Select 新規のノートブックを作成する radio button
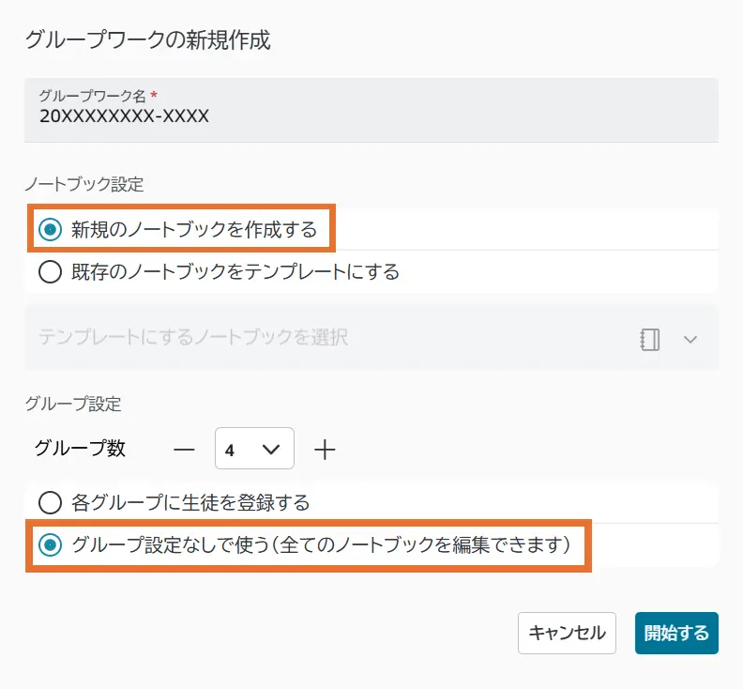Image resolution: width=743 pixels, height=689 pixels. (51, 229)
